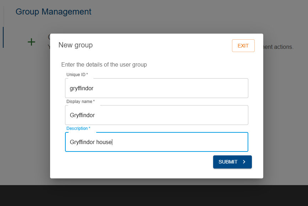Close the dialog with the EXIT button
Screen dimensions: 308x206
pyautogui.click(x=243, y=46)
